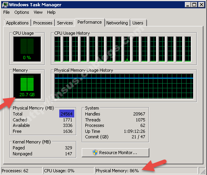
Task: Open the File menu
Action: point(6,12)
